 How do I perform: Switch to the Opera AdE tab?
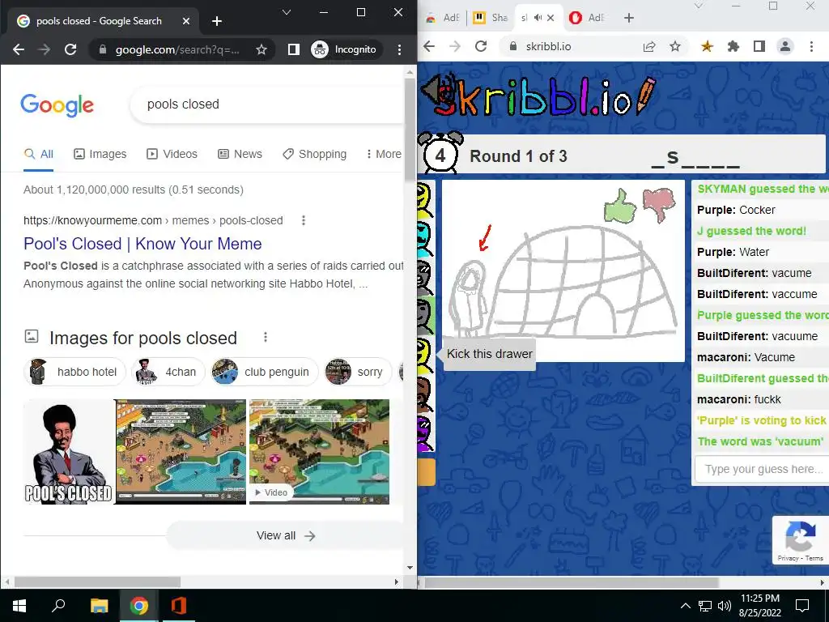pos(586,18)
